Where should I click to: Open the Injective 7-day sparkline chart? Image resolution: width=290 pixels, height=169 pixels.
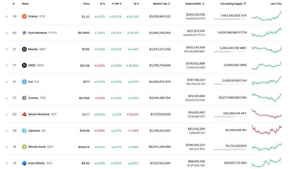point(267,130)
